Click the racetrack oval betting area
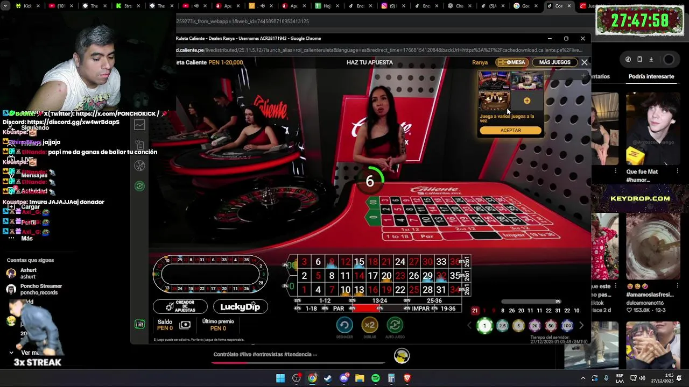The width and height of the screenshot is (689, 387). coord(210,275)
